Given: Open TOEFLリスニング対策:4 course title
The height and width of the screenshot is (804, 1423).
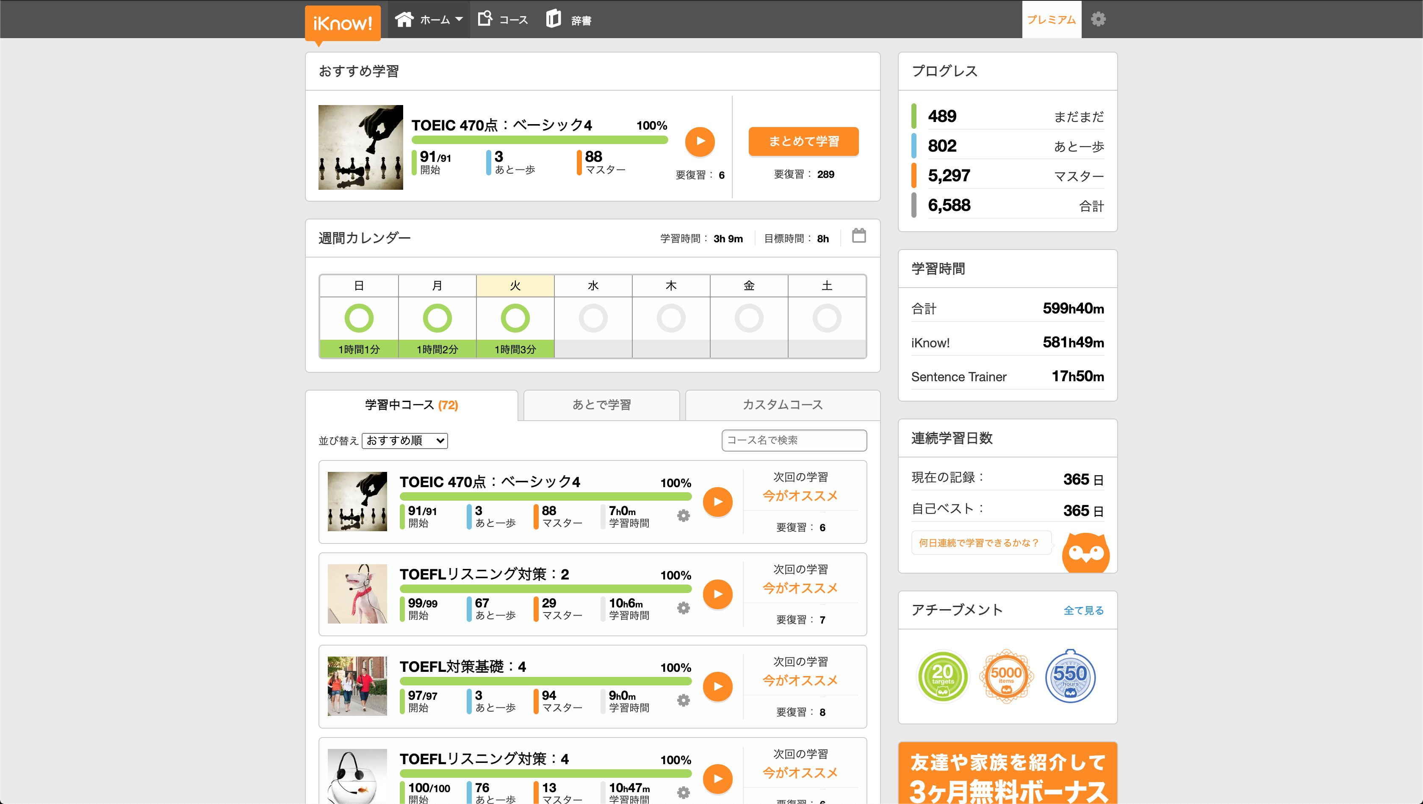Looking at the screenshot, I should (484, 759).
